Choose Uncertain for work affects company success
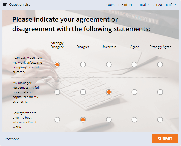The height and width of the screenshot is (146, 181). pyautogui.click(x=109, y=64)
